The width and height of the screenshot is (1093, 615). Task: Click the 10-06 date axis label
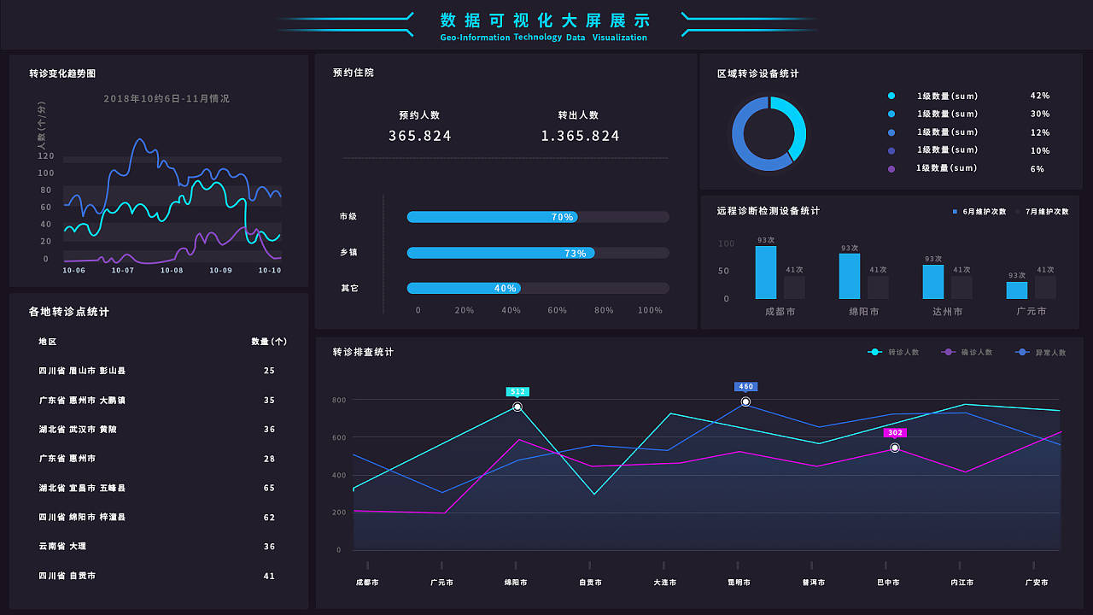[74, 270]
